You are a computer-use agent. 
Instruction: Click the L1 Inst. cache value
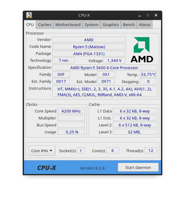click(135, 118)
